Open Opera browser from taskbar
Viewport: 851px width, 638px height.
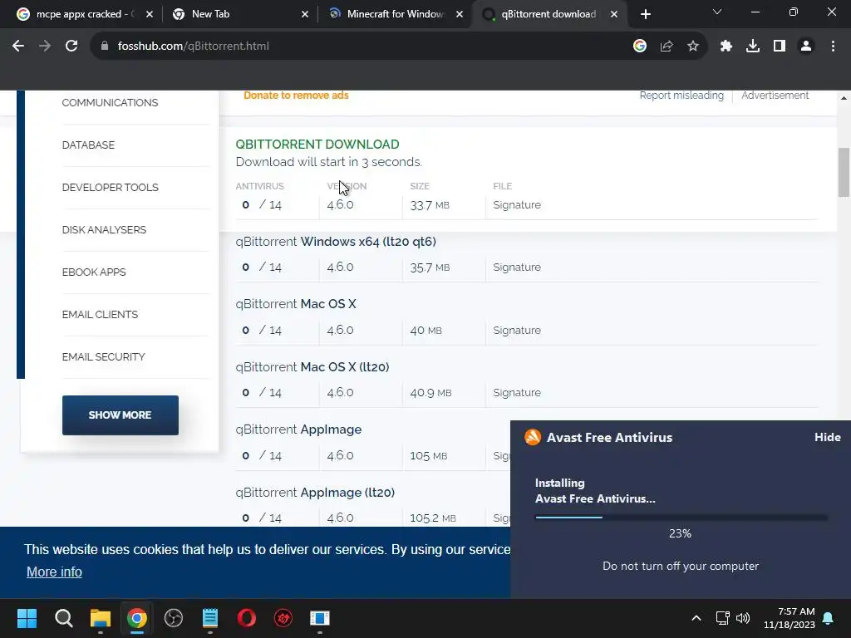pos(246,618)
